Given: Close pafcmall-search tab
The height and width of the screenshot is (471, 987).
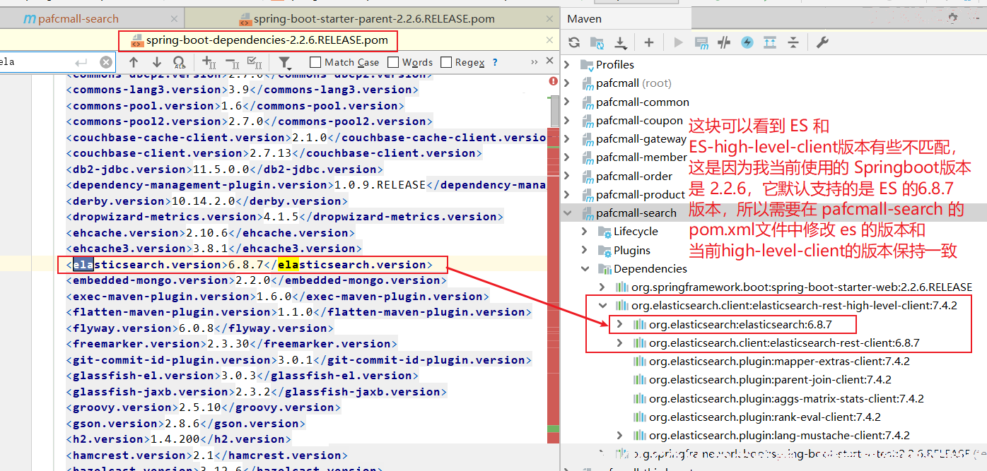Looking at the screenshot, I should [x=173, y=19].
